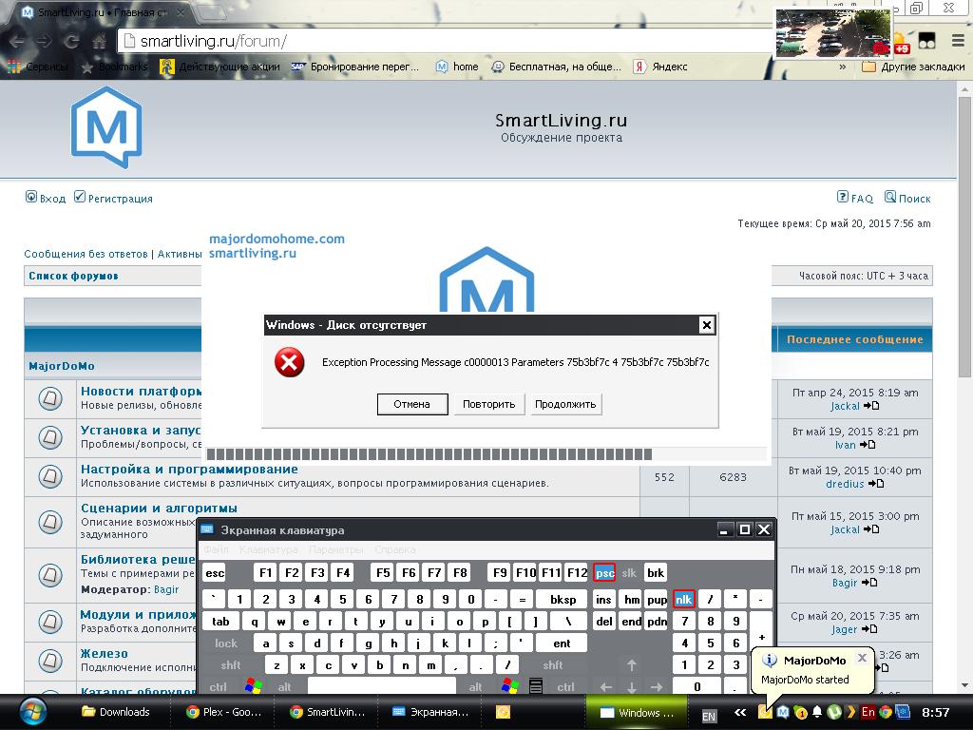
Task: Click the latest-post arrow icon next to Jager
Action: pos(868,629)
